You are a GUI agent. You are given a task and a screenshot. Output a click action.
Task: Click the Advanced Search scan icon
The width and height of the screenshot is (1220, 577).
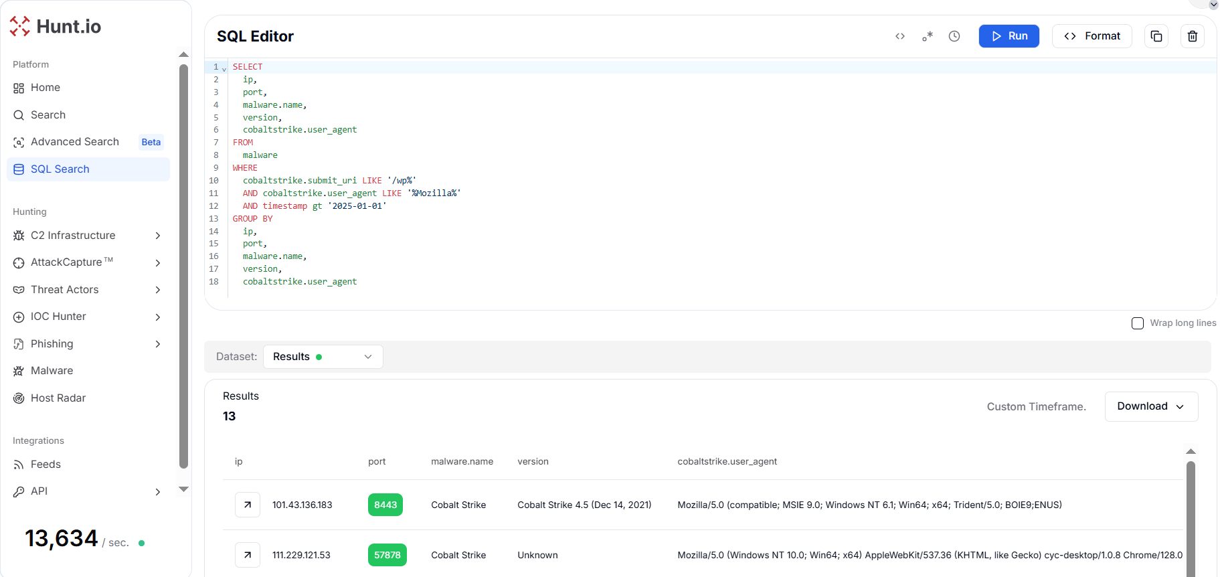[19, 142]
